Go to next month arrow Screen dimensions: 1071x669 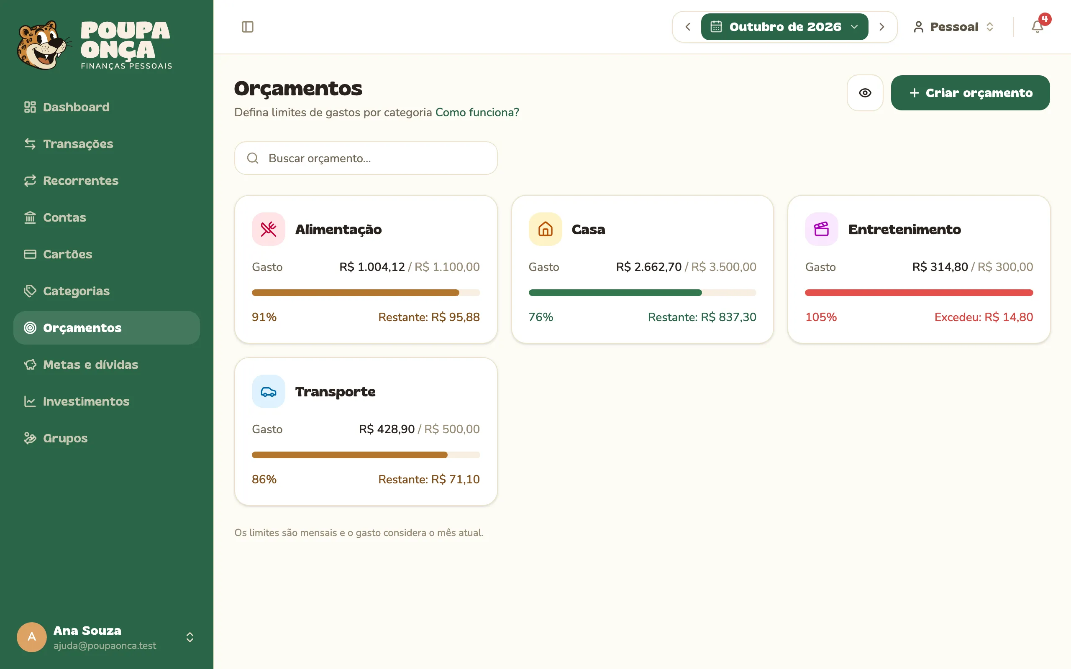tap(881, 27)
